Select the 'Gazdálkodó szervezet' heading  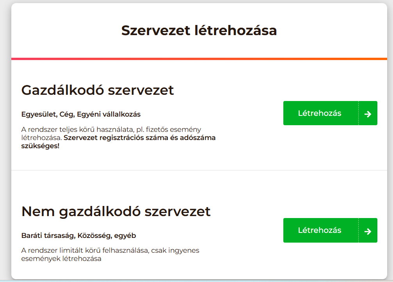[x=98, y=90]
